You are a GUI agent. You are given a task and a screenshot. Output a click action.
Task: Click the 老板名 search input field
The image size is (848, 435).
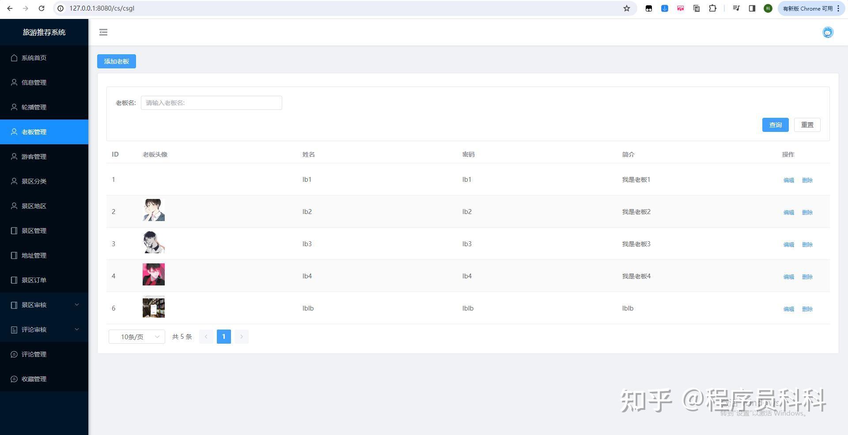[x=211, y=103]
